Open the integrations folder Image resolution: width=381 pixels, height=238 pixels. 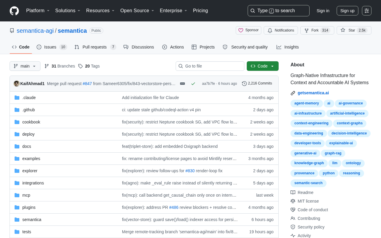click(33, 183)
